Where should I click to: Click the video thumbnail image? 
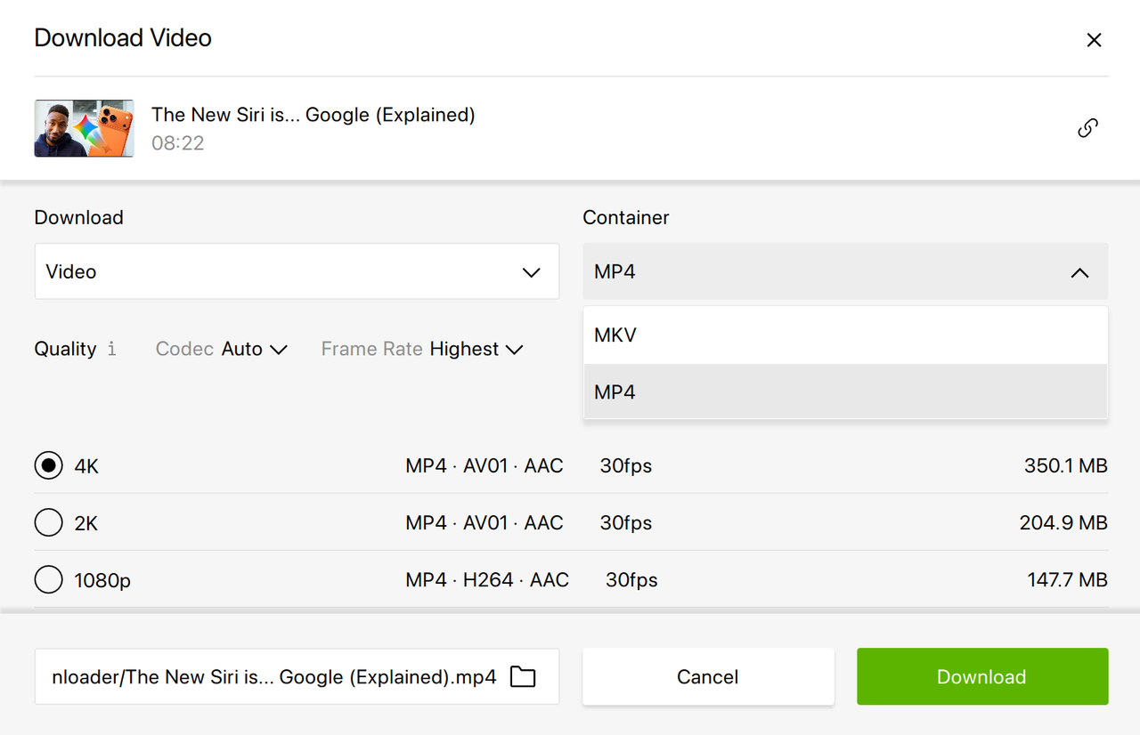tap(84, 128)
